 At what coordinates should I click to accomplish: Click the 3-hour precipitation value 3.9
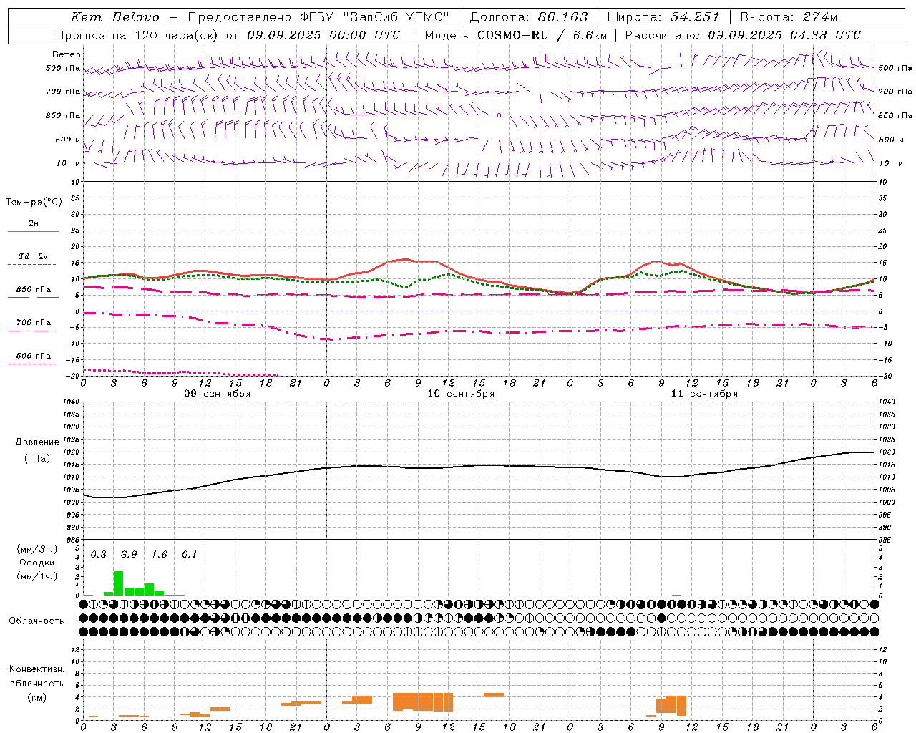tap(129, 555)
